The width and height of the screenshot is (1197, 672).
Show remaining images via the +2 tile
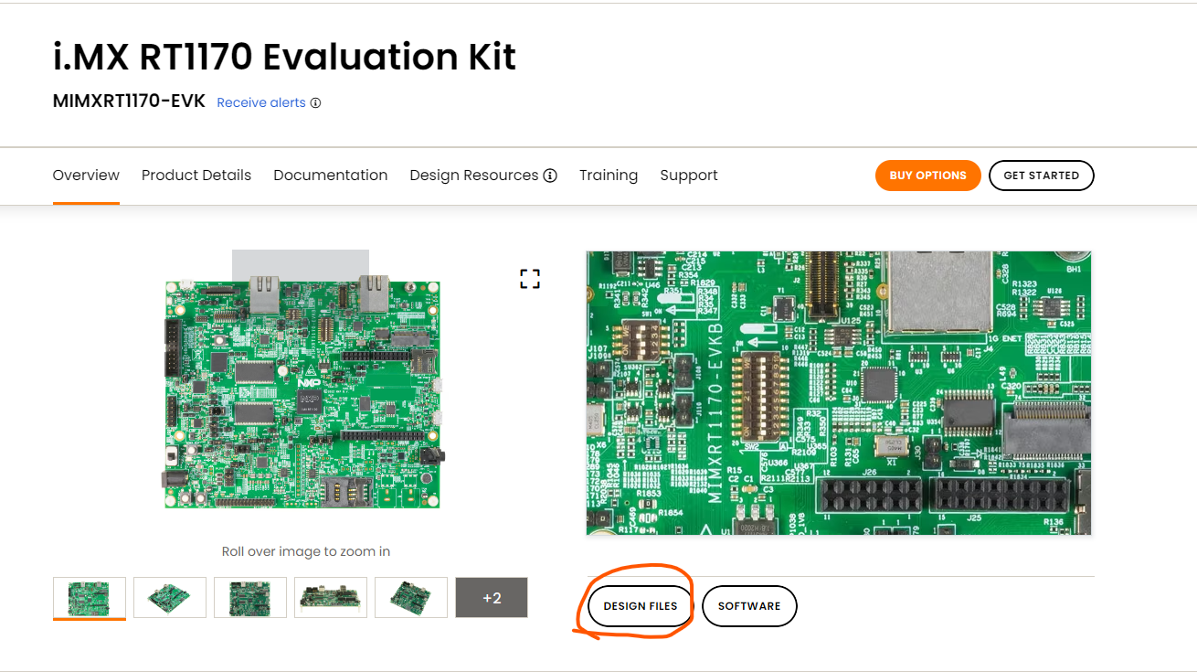coord(491,597)
